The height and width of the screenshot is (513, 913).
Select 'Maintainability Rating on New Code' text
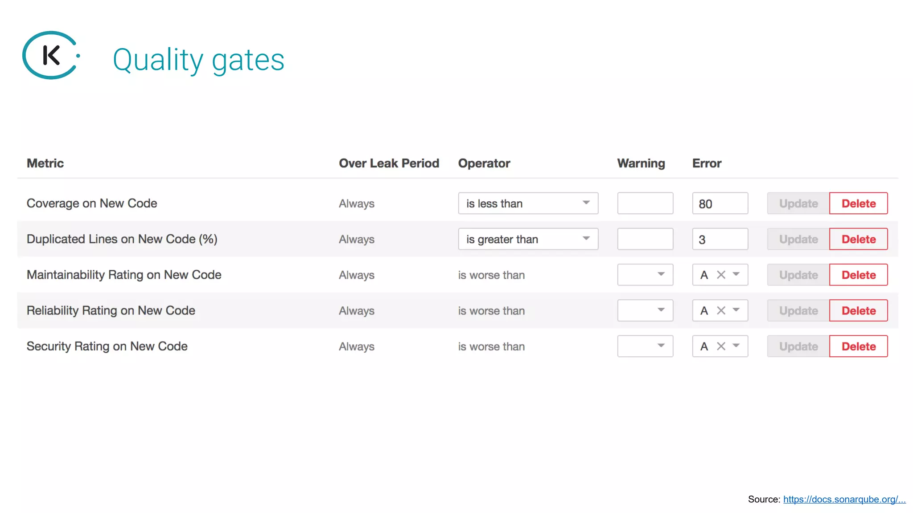pyautogui.click(x=124, y=275)
